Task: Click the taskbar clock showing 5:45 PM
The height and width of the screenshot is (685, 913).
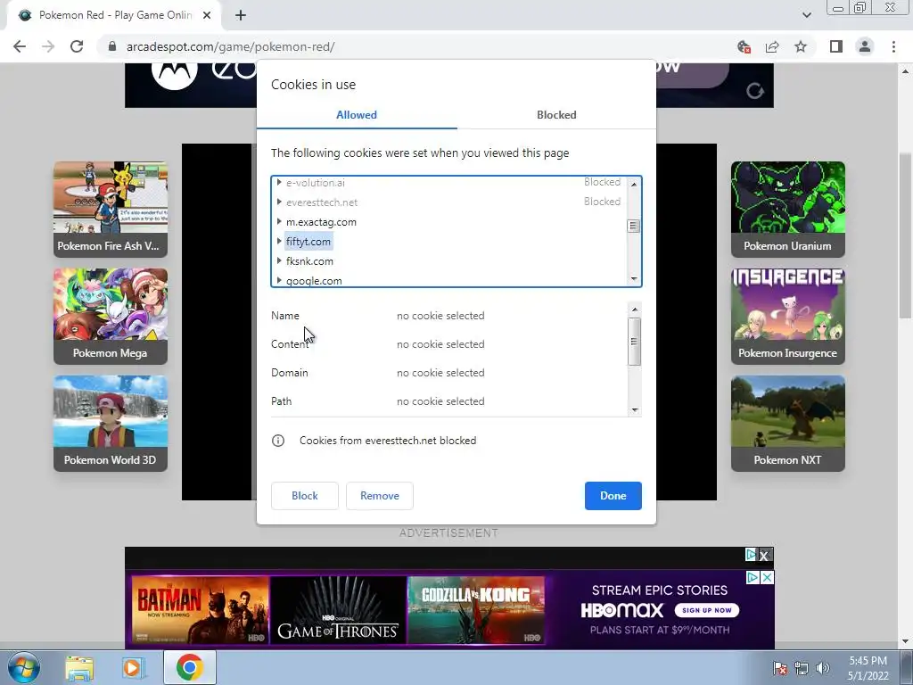Action: [x=868, y=668]
